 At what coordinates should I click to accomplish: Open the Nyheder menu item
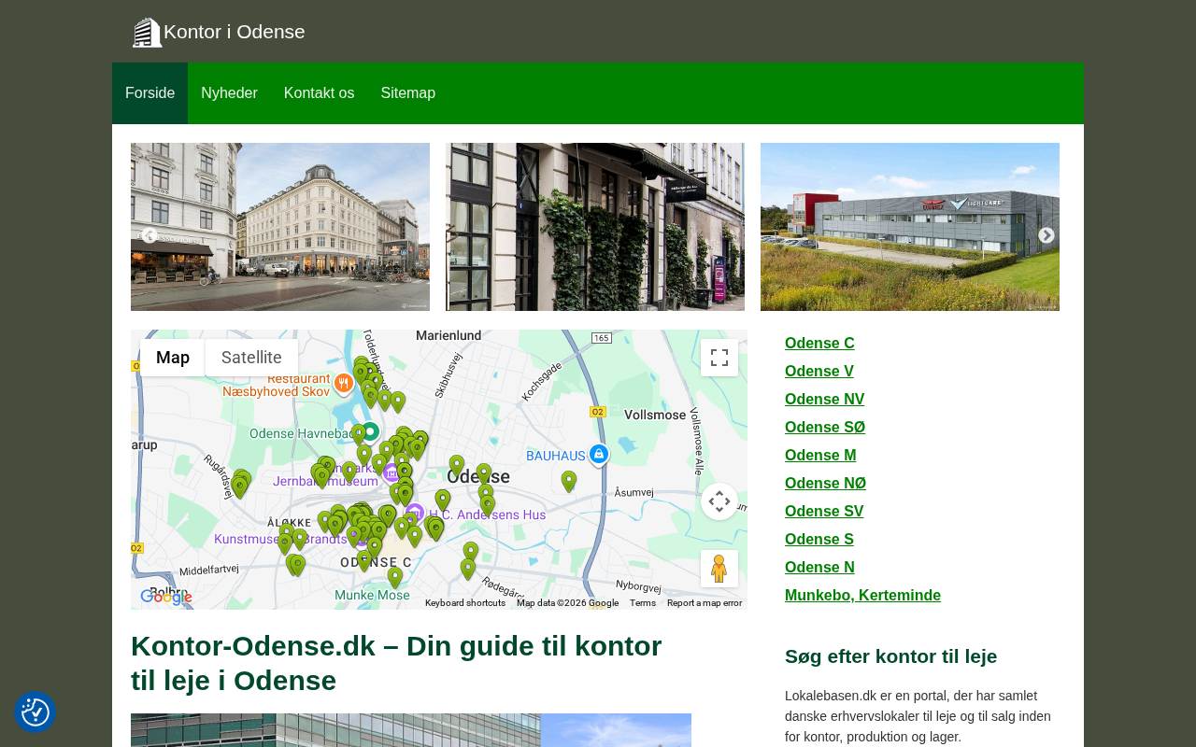pyautogui.click(x=229, y=93)
